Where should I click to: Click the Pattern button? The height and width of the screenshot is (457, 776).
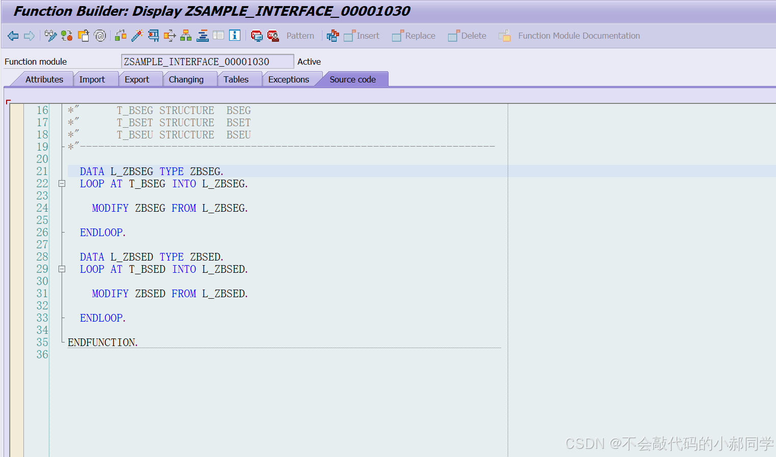(x=300, y=36)
